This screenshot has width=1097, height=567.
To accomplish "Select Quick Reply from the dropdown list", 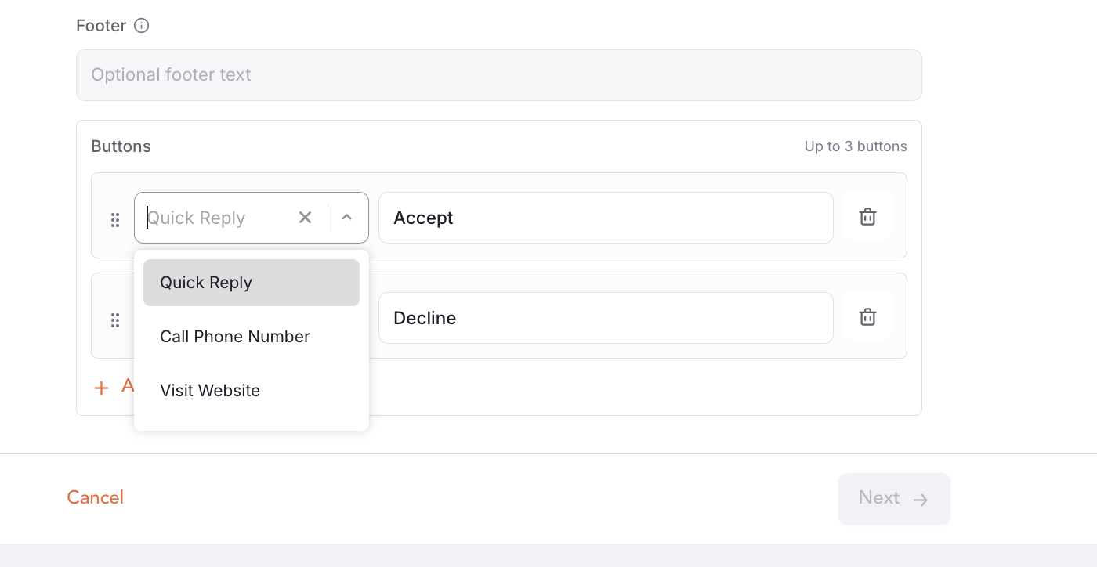I will [x=251, y=283].
